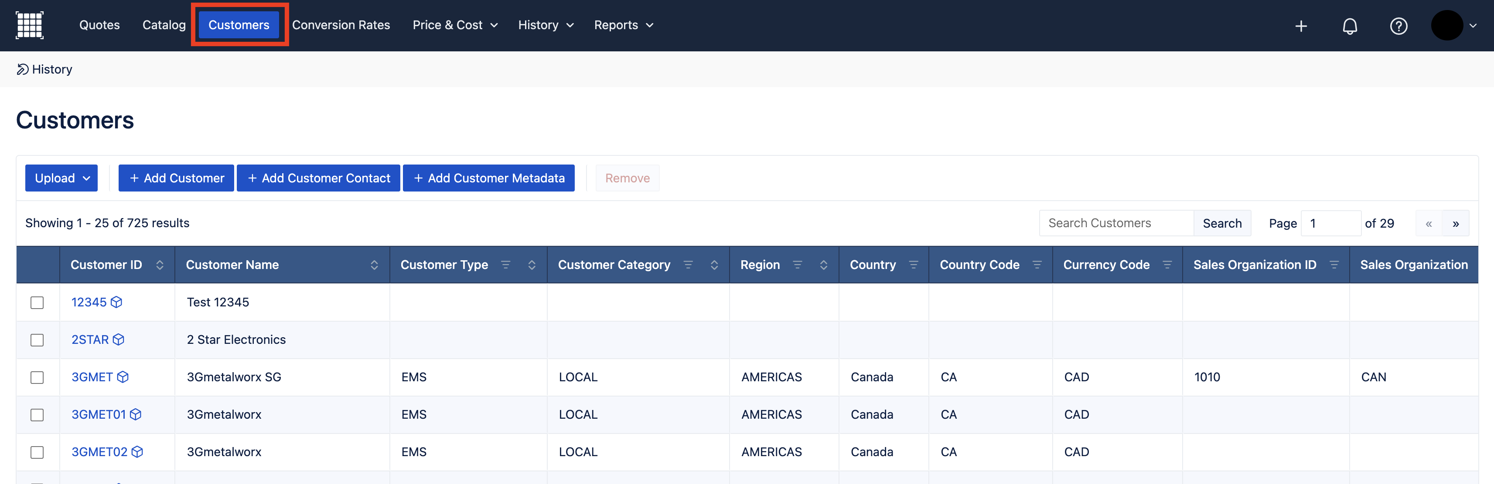
Task: Select the checkbox for customer 3GMET
Action: pos(37,377)
